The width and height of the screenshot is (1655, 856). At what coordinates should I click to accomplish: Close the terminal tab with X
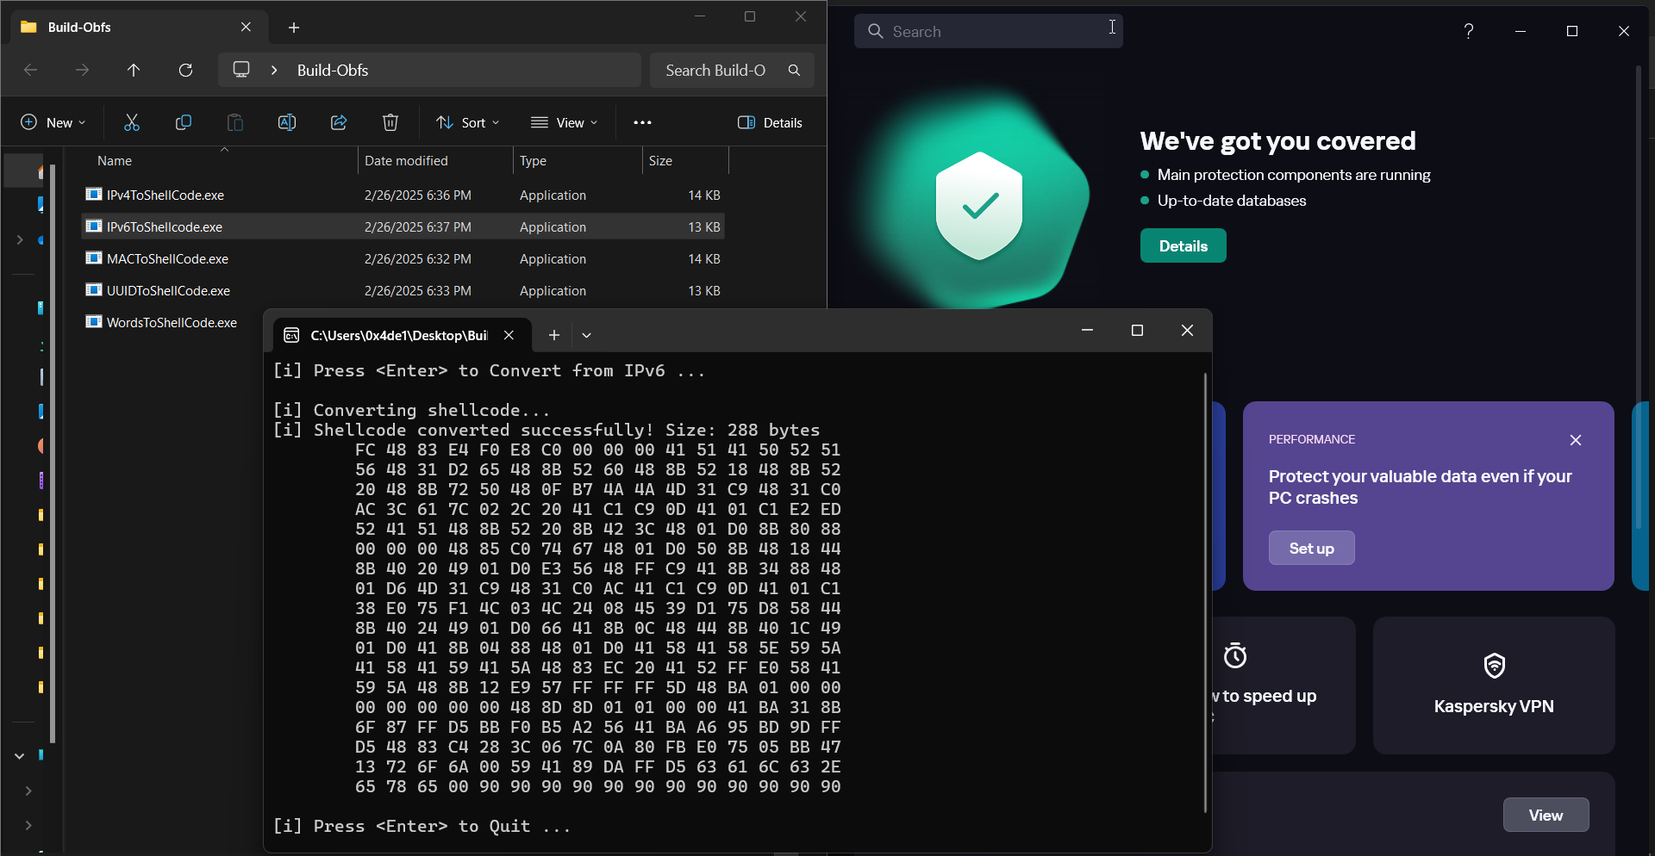[509, 335]
